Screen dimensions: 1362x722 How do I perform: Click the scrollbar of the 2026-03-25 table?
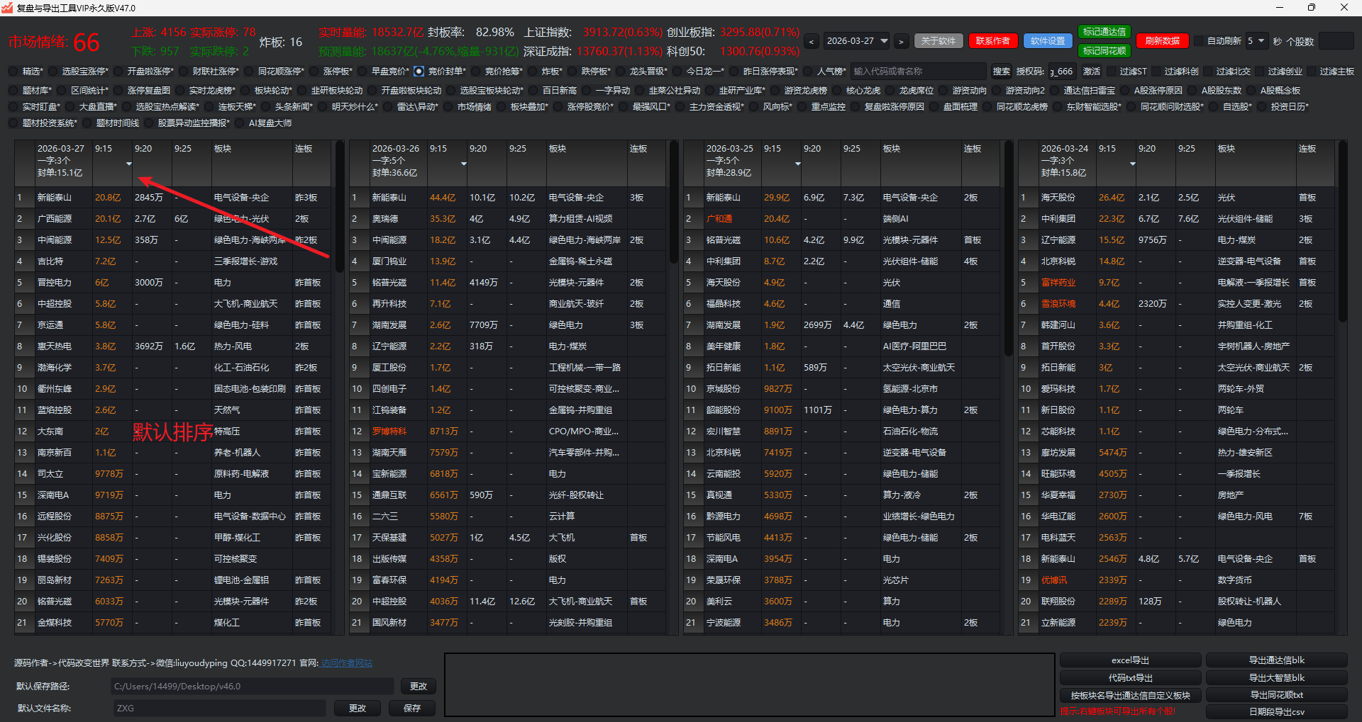click(1008, 248)
